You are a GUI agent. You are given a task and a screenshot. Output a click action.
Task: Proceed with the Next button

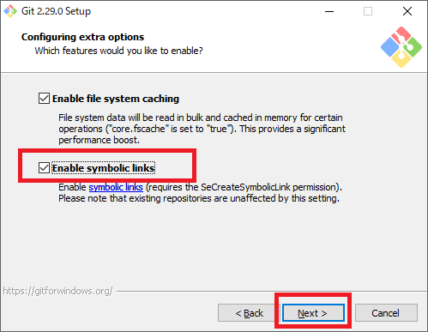pyautogui.click(x=313, y=313)
